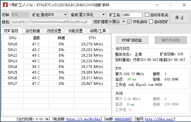
Task: Minimize the 1号矿工 window
Action: coord(157,5)
